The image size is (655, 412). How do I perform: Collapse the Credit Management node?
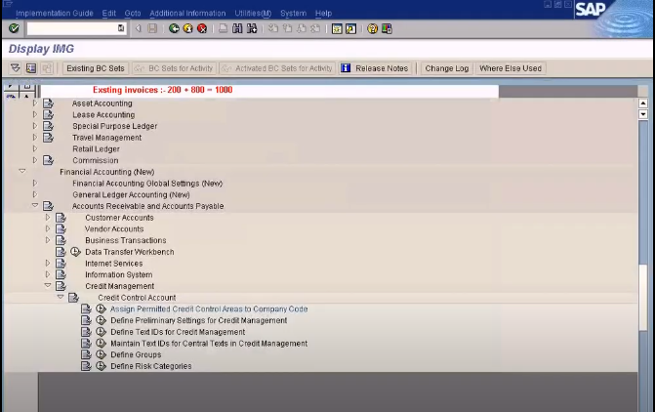48,285
